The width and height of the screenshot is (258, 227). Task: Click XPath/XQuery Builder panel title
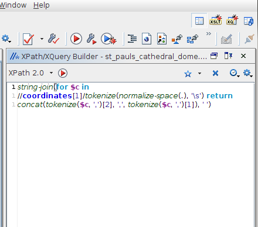114,56
